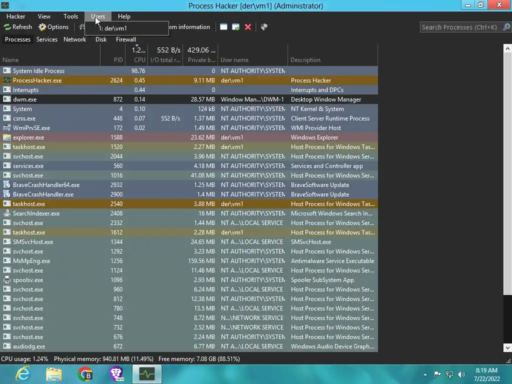Open the View menu

tap(44, 16)
